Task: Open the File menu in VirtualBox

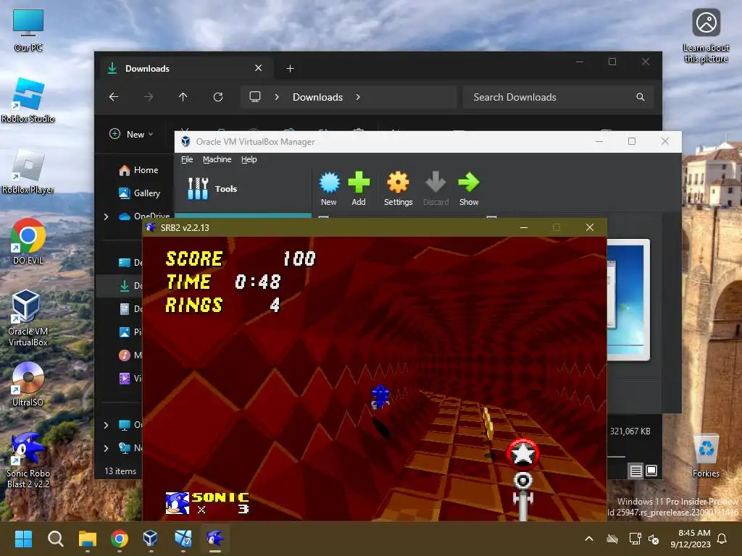Action: coord(187,159)
